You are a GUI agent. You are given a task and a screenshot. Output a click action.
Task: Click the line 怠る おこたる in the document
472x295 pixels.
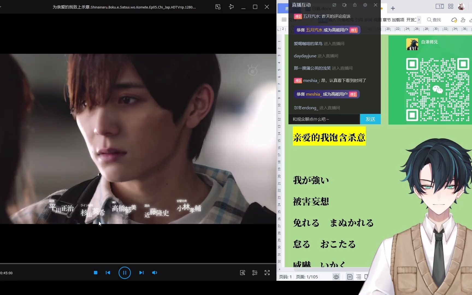coord(324,244)
